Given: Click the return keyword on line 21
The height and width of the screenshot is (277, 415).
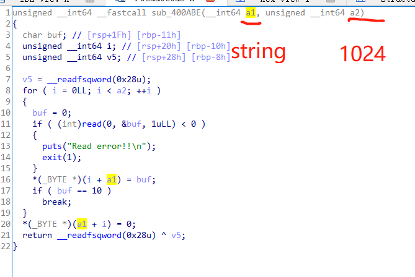Looking at the screenshot, I should click(x=37, y=236).
